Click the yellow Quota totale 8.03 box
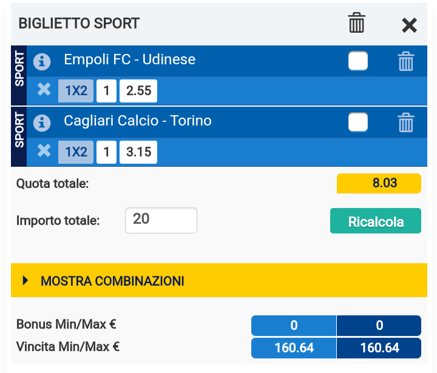The height and width of the screenshot is (373, 437). pos(379,183)
